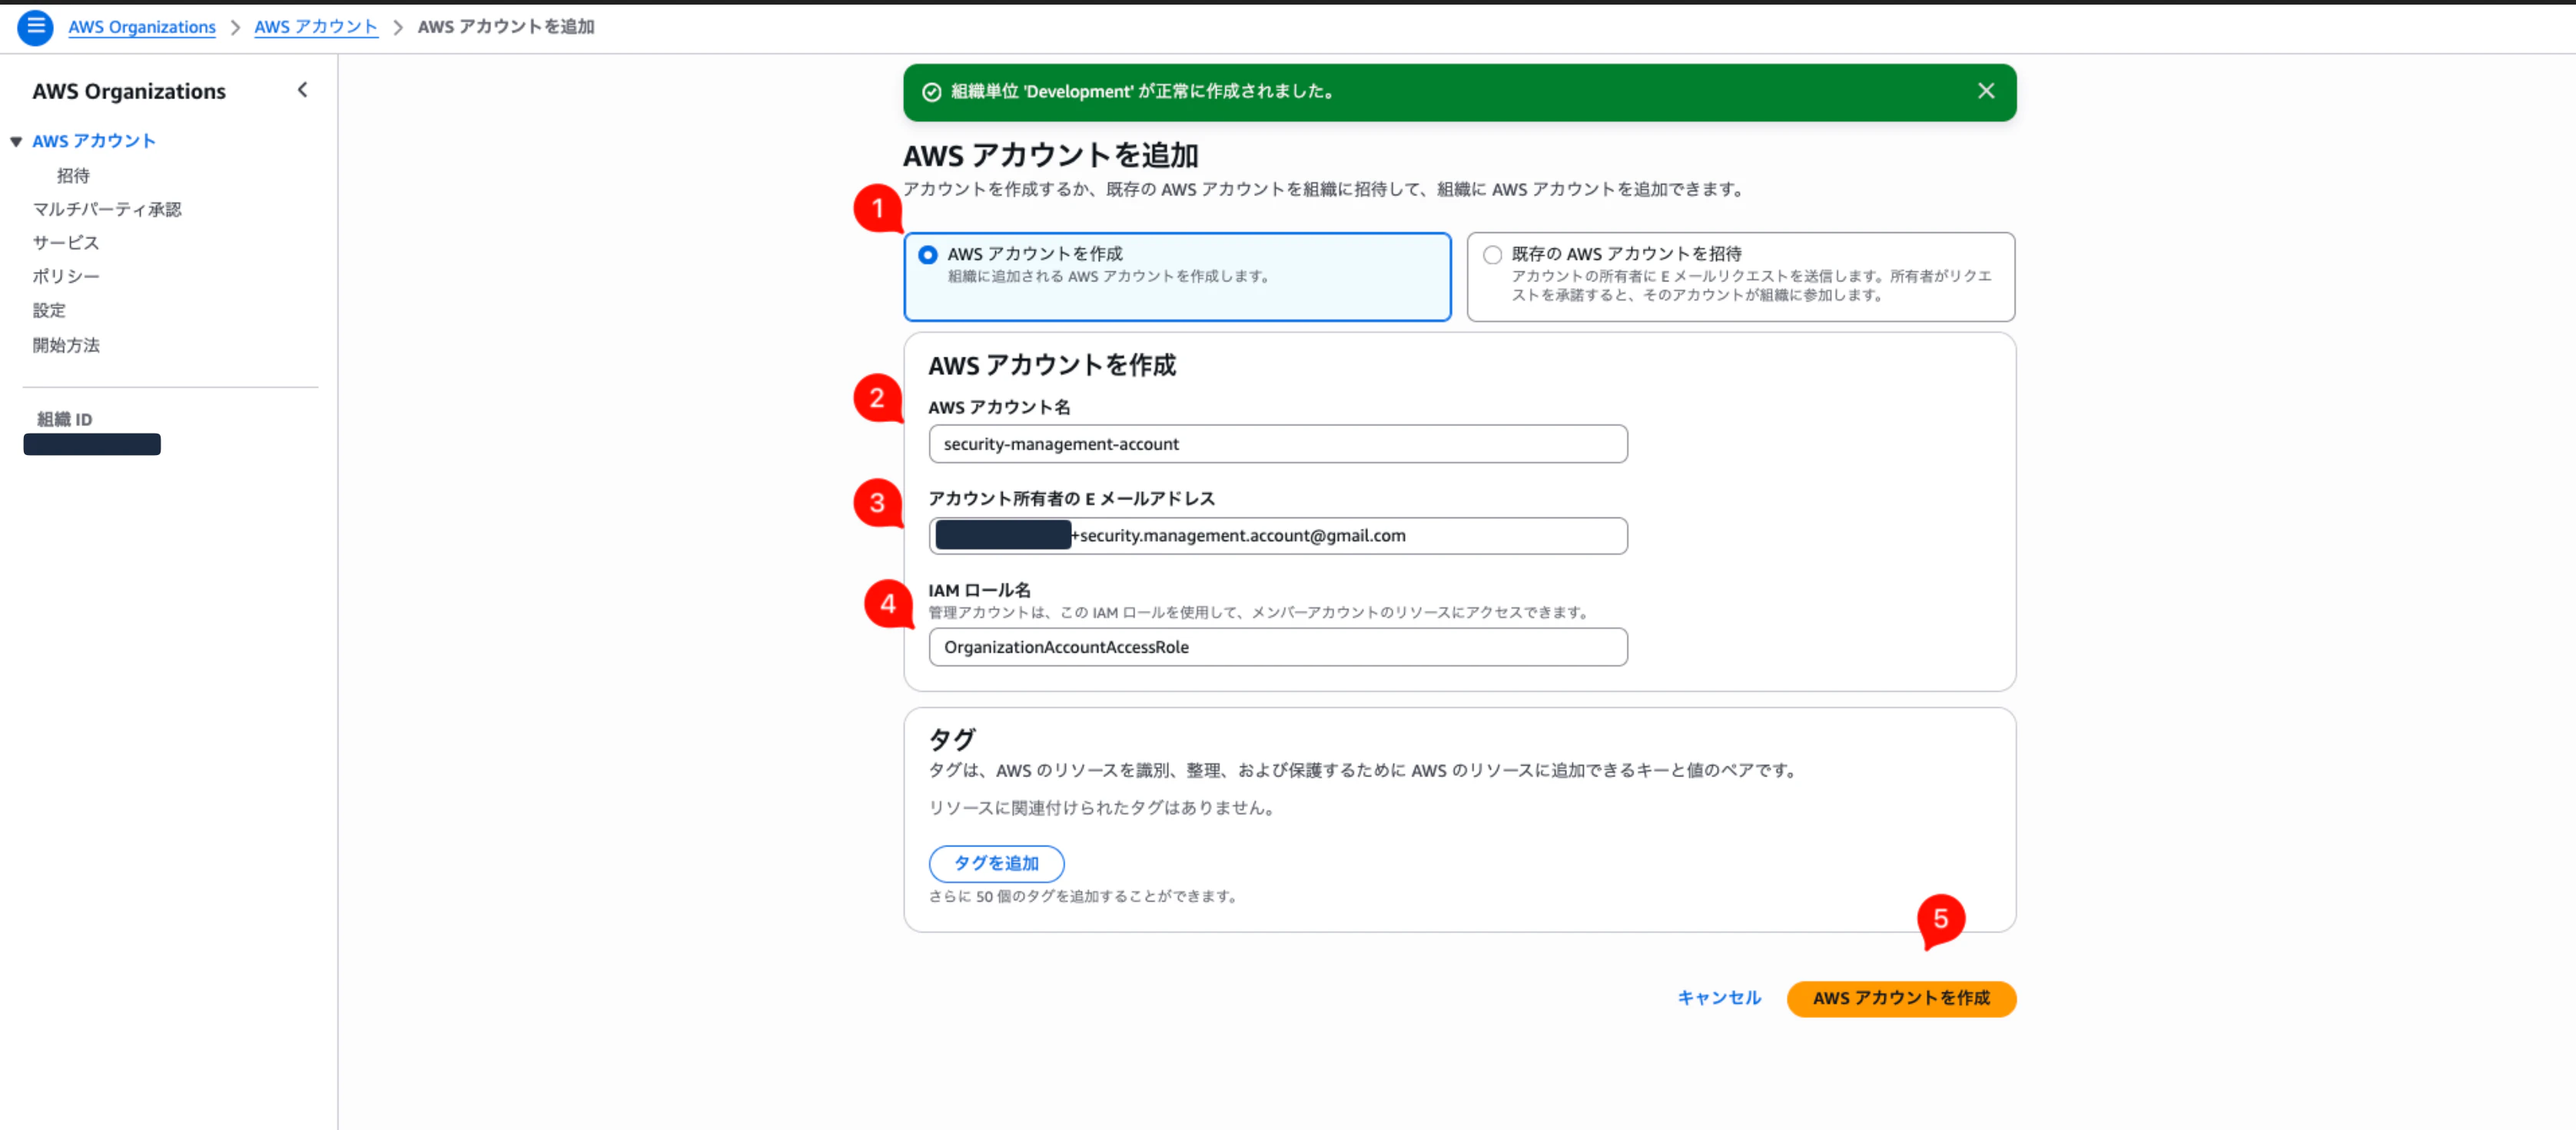Viewport: 2576px width, 1130px height.
Task: Cancel account creation via キャンセル
Action: (1718, 997)
